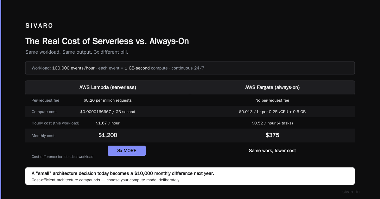This screenshot has height=199, width=380.
Task: Click the "AWS Fargate (always-on)" column header
Action: pyautogui.click(x=272, y=87)
